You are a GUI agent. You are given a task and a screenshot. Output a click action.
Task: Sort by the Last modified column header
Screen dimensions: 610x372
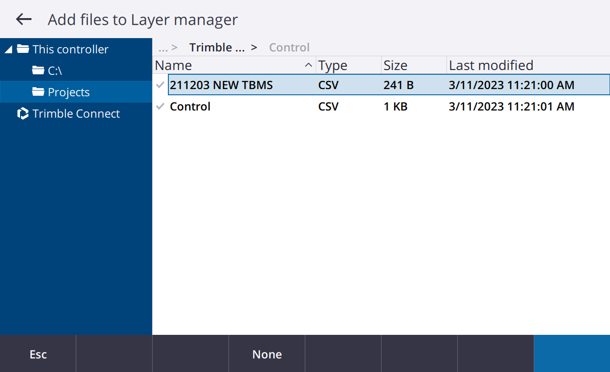pos(491,65)
